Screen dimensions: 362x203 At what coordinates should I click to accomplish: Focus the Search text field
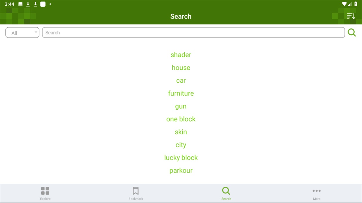(193, 33)
